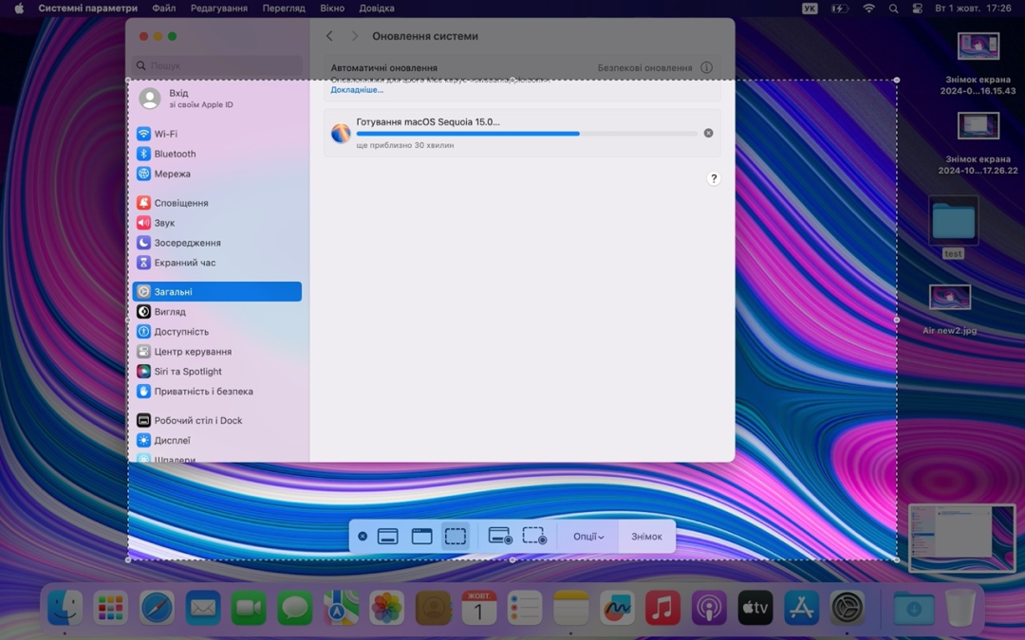Open Photos from the Dock
This screenshot has width=1025, height=640.
[386, 608]
